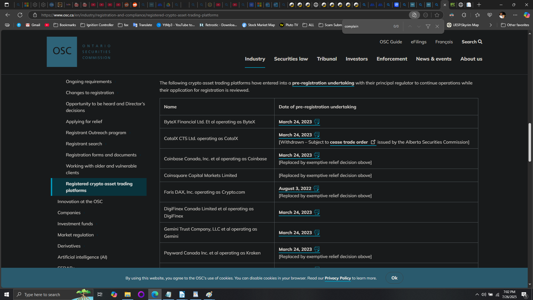Open Task View on the taskbar
533x300 pixels.
100,294
